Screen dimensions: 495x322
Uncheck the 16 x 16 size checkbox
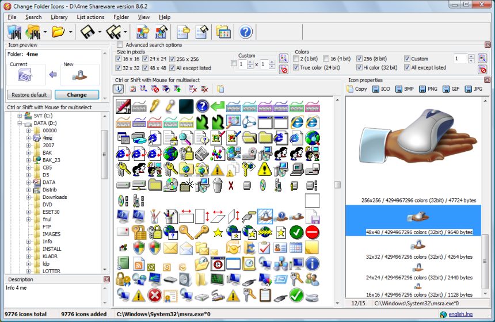(119, 59)
